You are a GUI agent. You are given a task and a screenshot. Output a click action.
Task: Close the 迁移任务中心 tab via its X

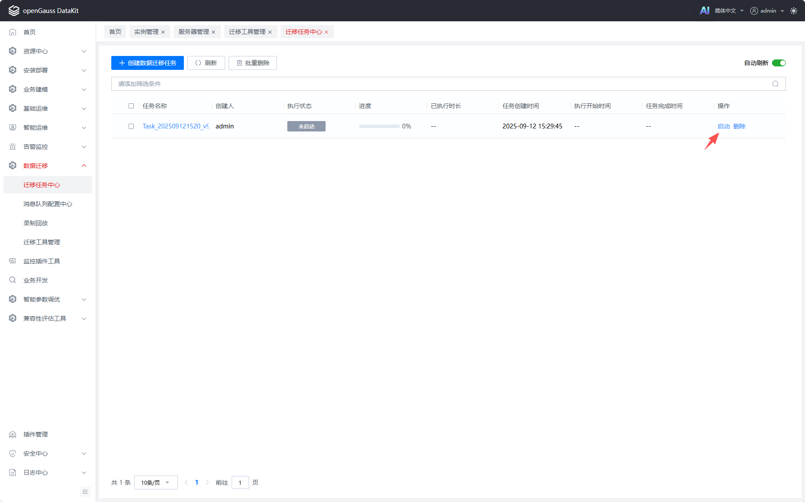(x=326, y=32)
